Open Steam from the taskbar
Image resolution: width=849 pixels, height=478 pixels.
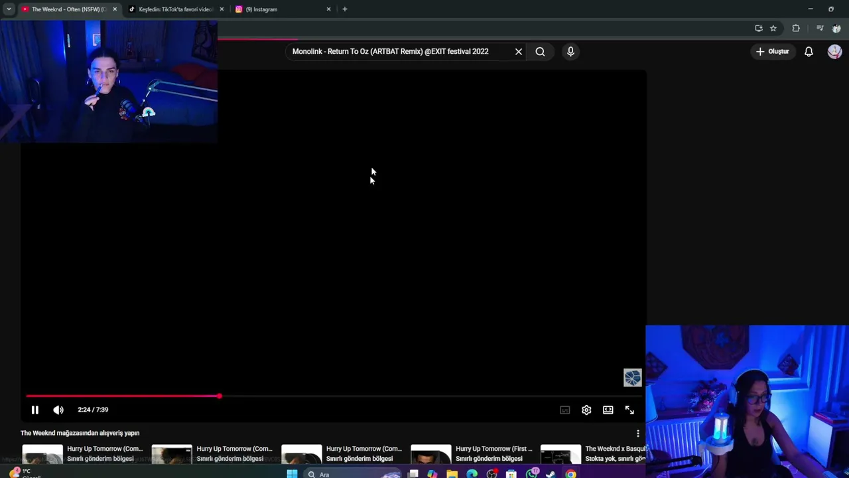[x=551, y=474]
